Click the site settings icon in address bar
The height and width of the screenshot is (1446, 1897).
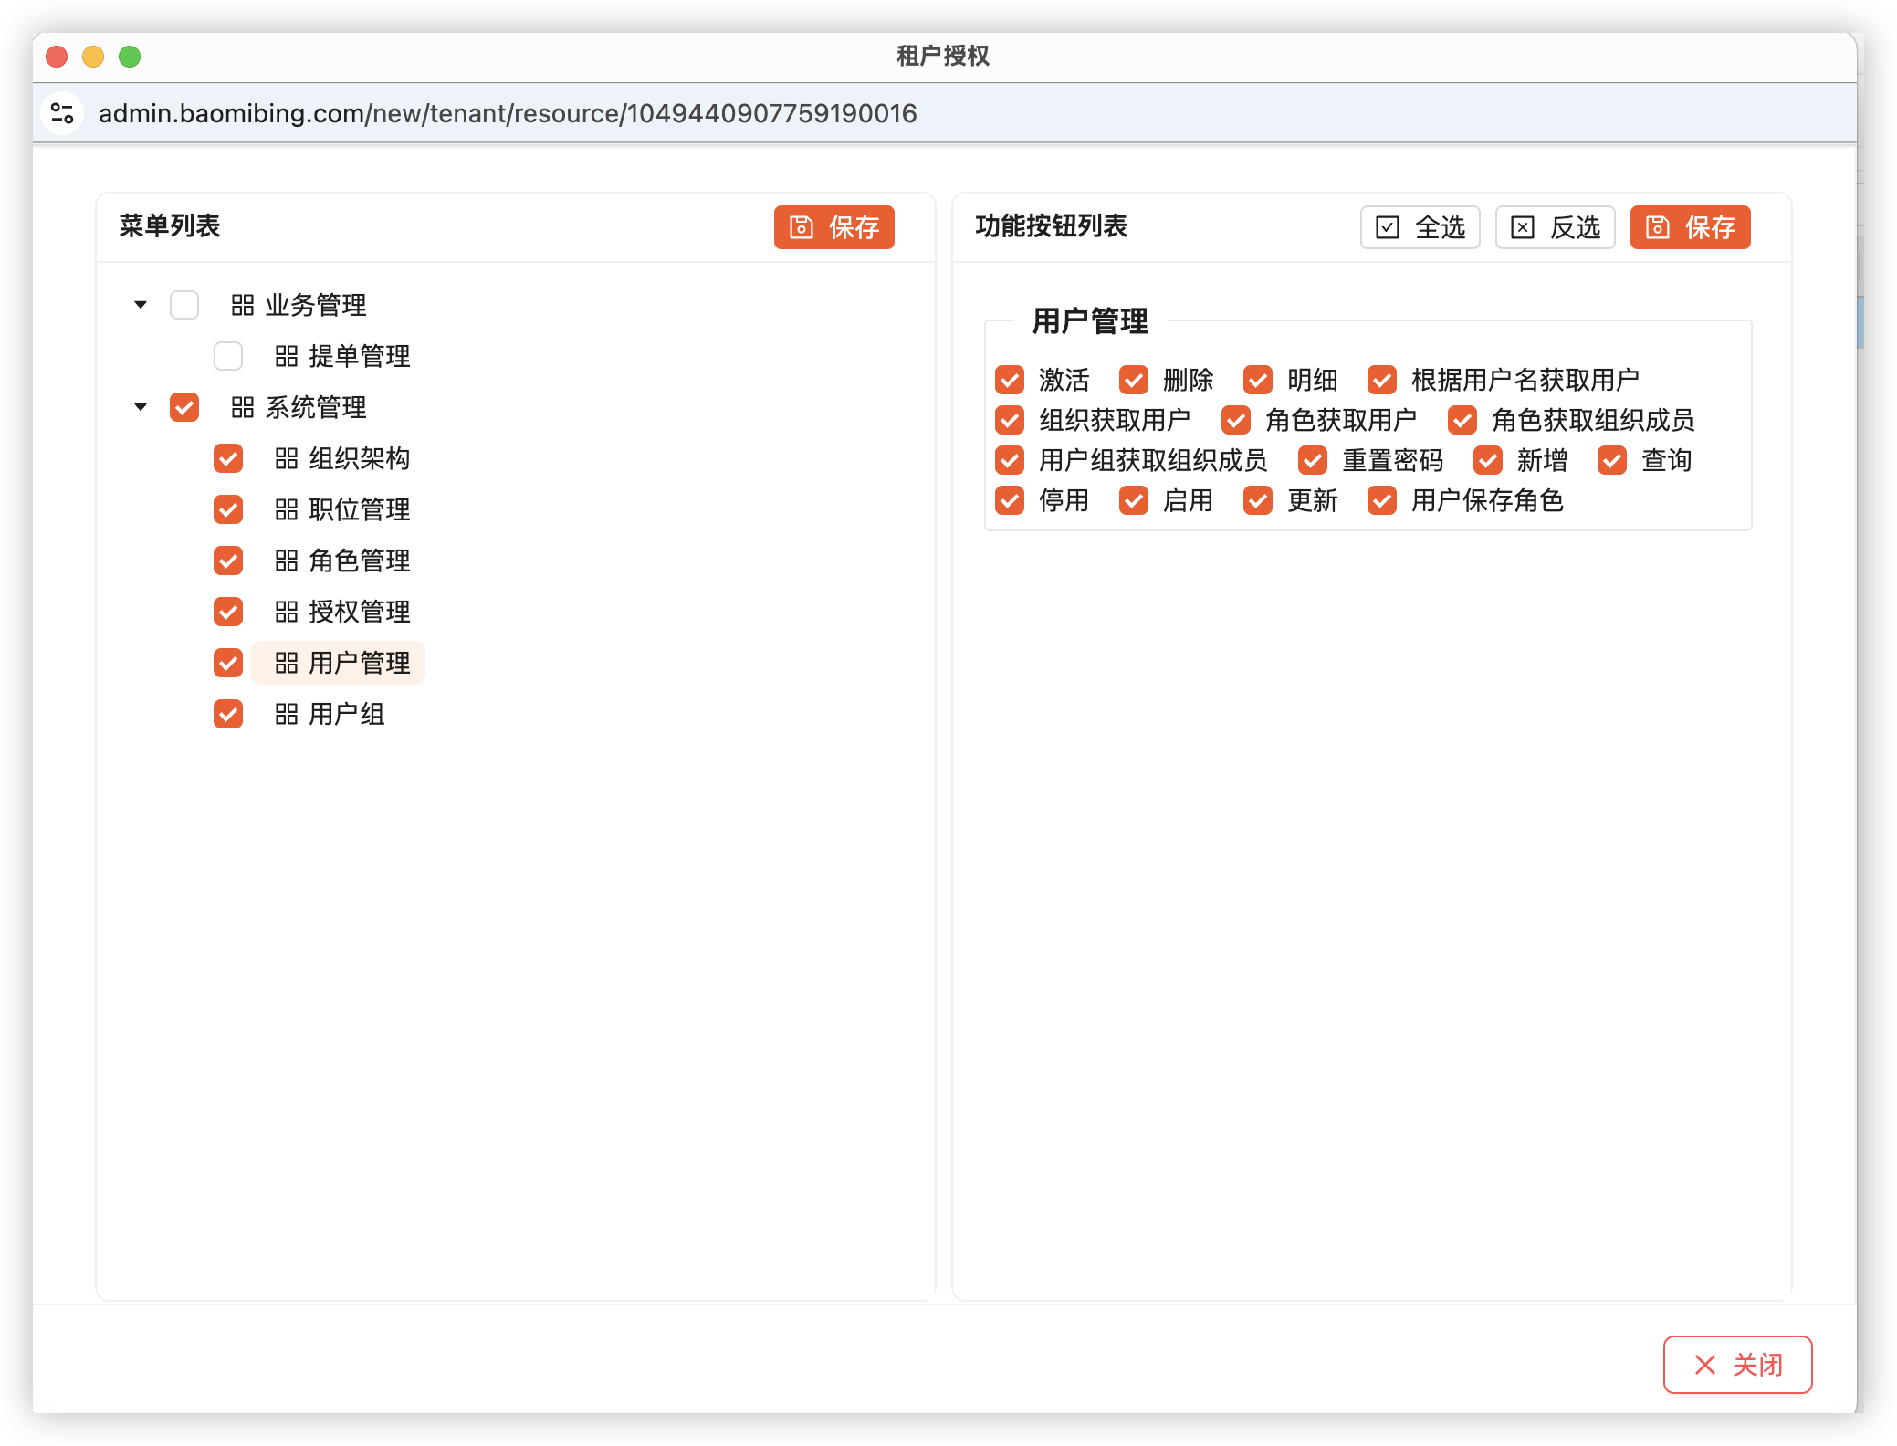point(62,113)
